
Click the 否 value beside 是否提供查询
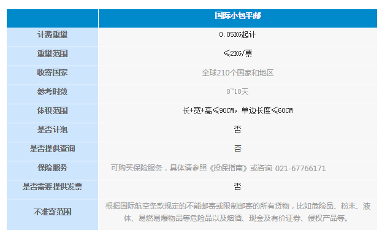(237, 148)
